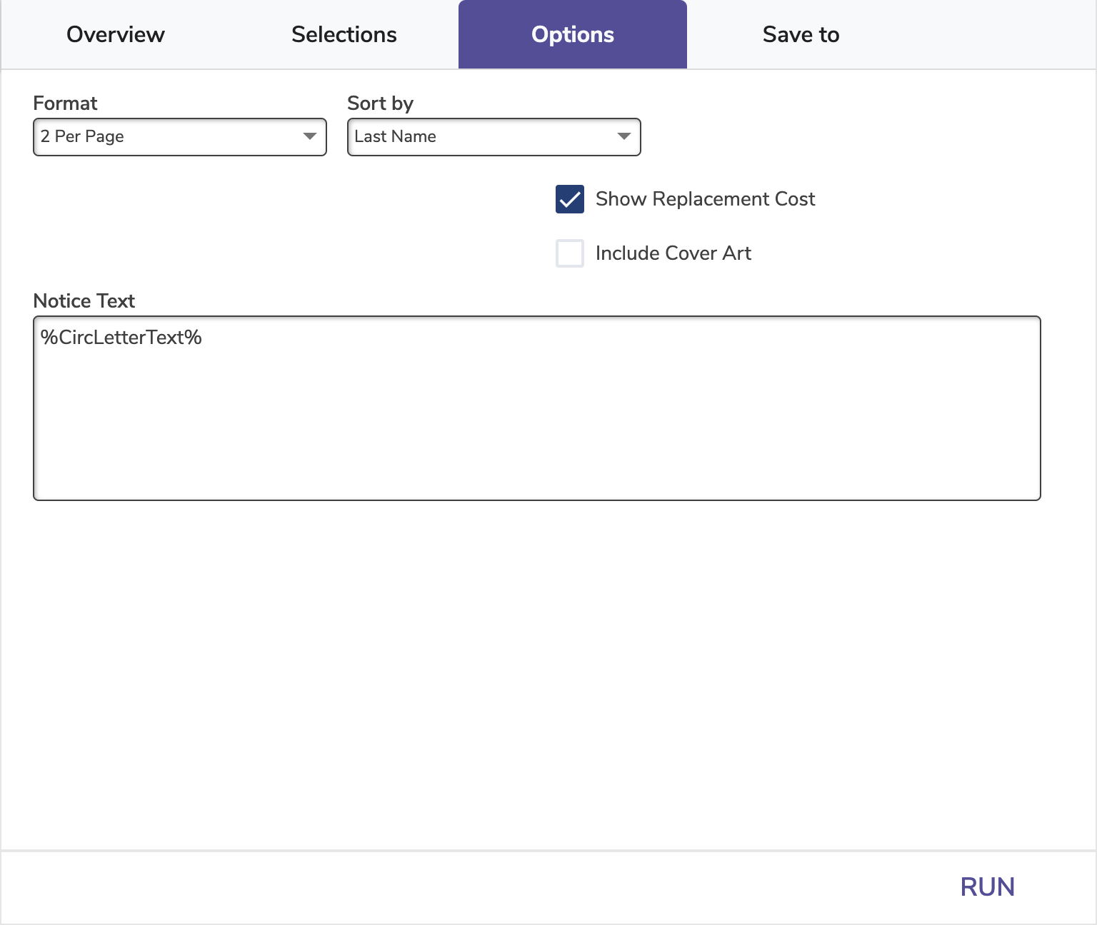
Task: Open the Sort by dropdown
Action: coord(494,137)
